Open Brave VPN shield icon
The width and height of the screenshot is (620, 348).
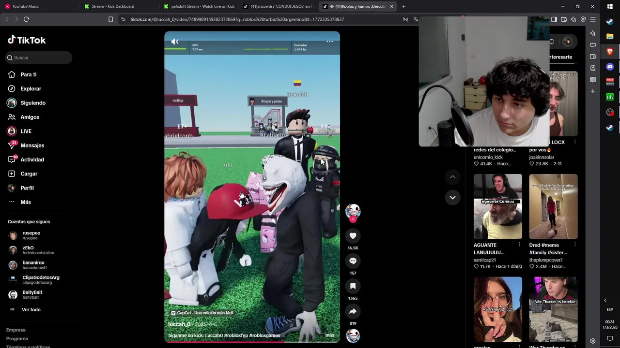tap(583, 19)
